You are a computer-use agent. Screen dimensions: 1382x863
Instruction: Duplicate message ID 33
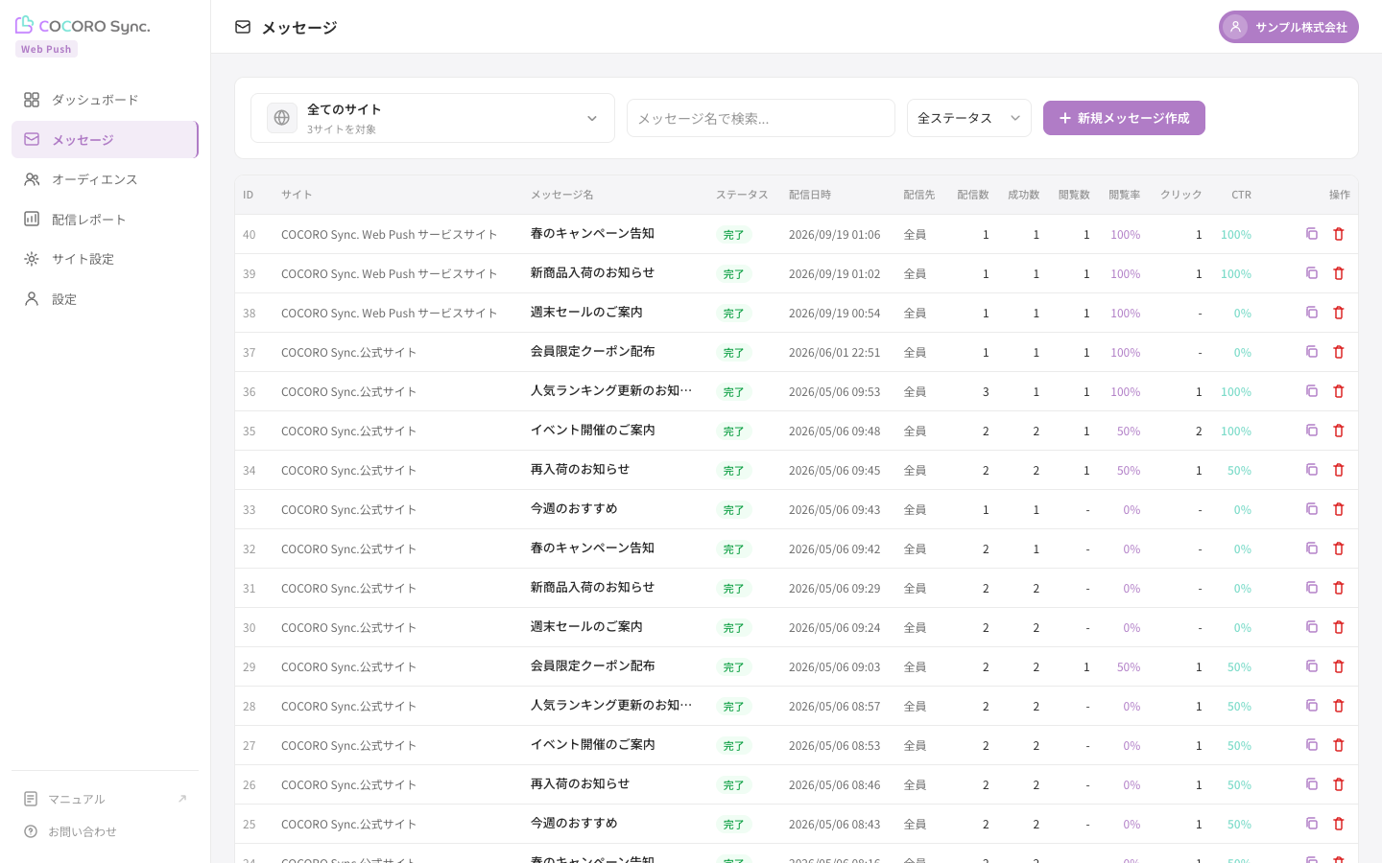pyautogui.click(x=1312, y=509)
